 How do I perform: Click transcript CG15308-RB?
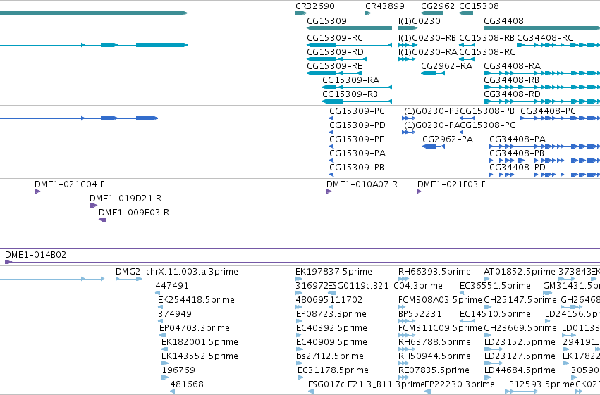point(467,45)
